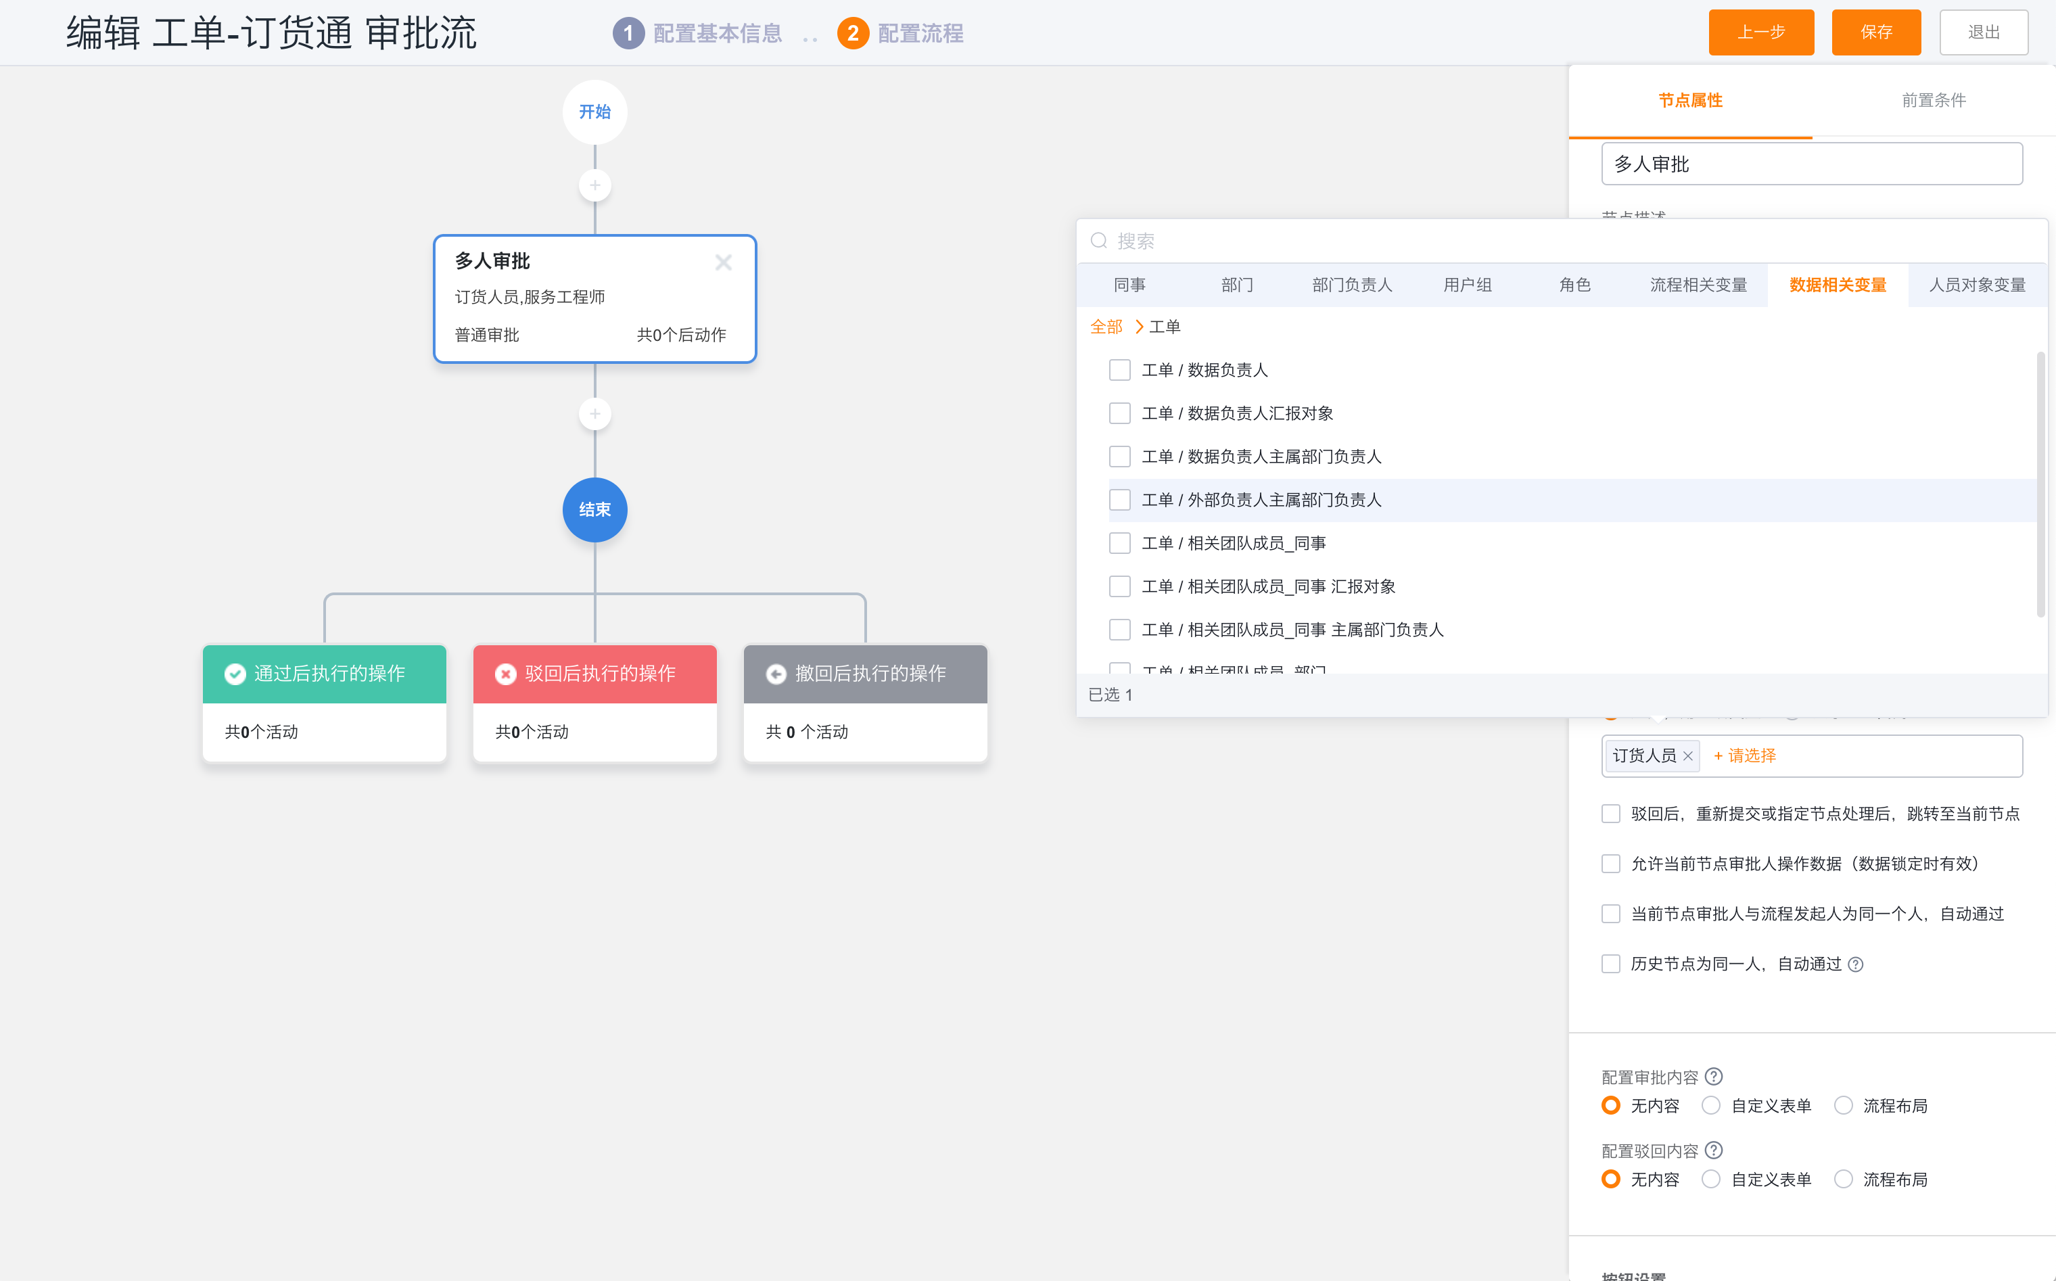2056x1281 pixels.
Task: Click the plus icon below the 开始 node
Action: pyautogui.click(x=594, y=185)
